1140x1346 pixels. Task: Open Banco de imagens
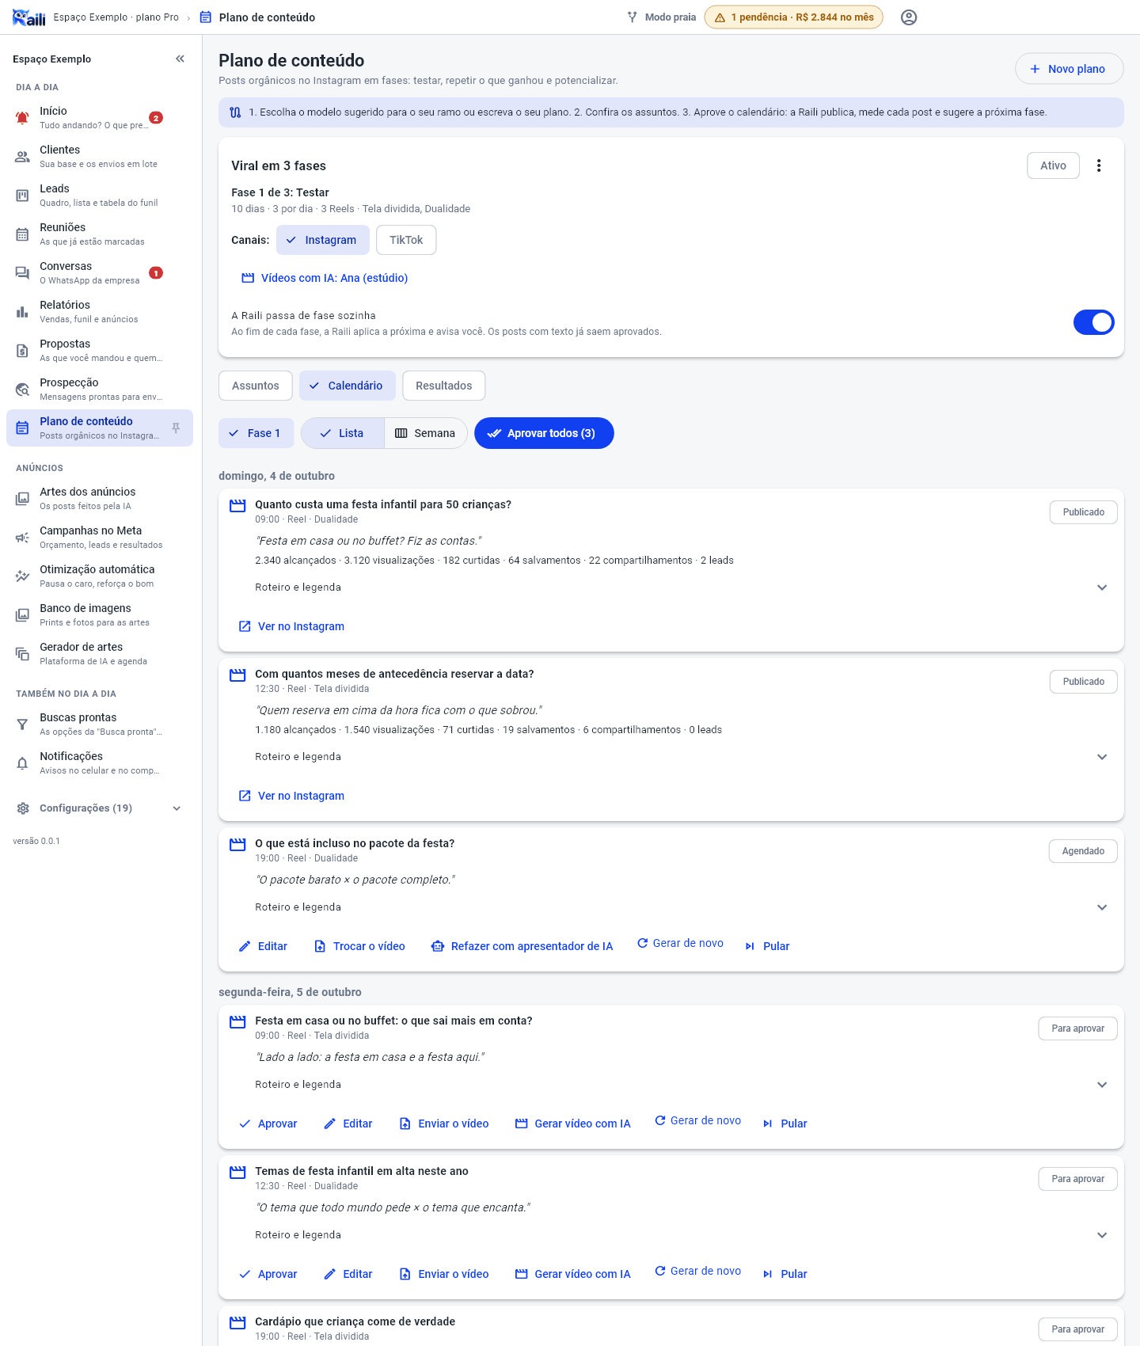click(100, 614)
